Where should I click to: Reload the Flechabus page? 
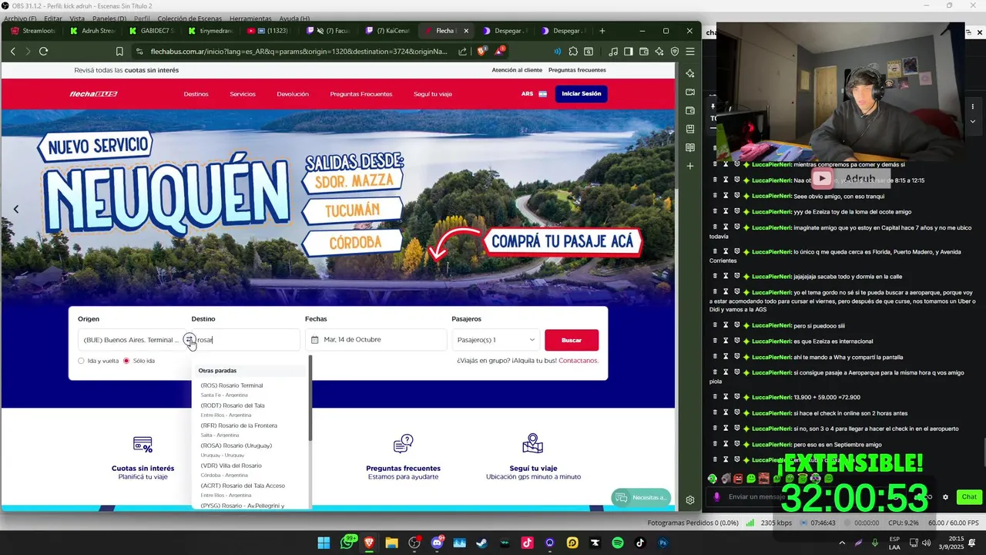click(x=43, y=52)
